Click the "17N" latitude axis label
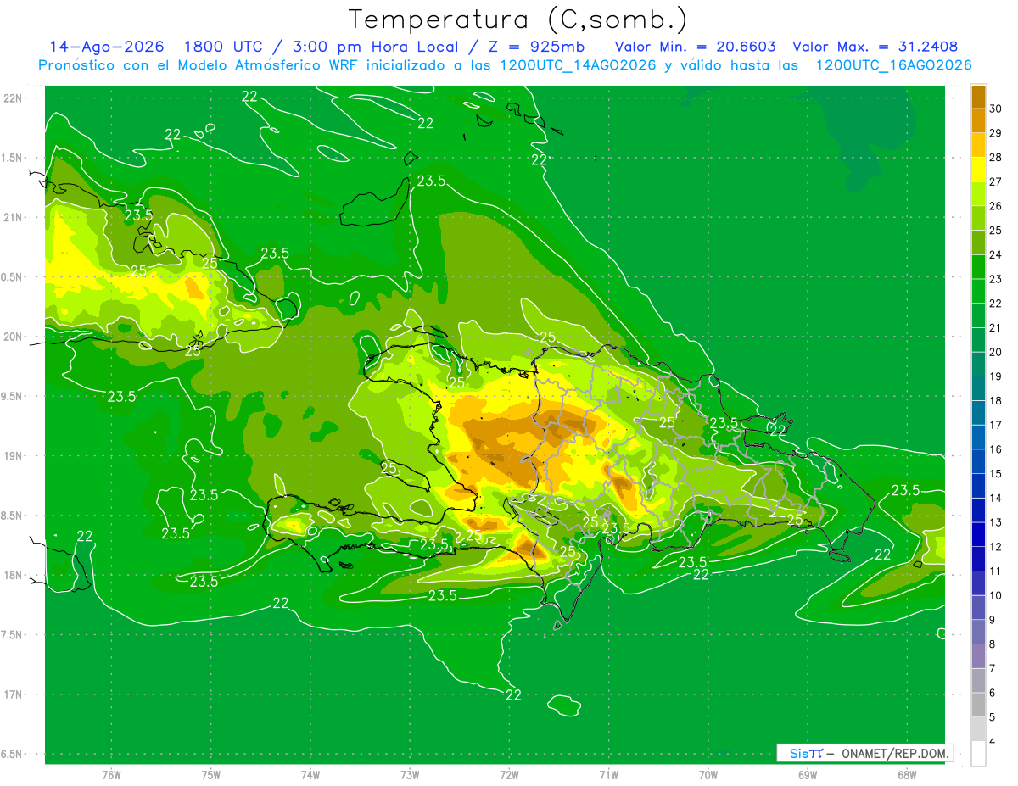This screenshot has height=786, width=1018. (14, 694)
